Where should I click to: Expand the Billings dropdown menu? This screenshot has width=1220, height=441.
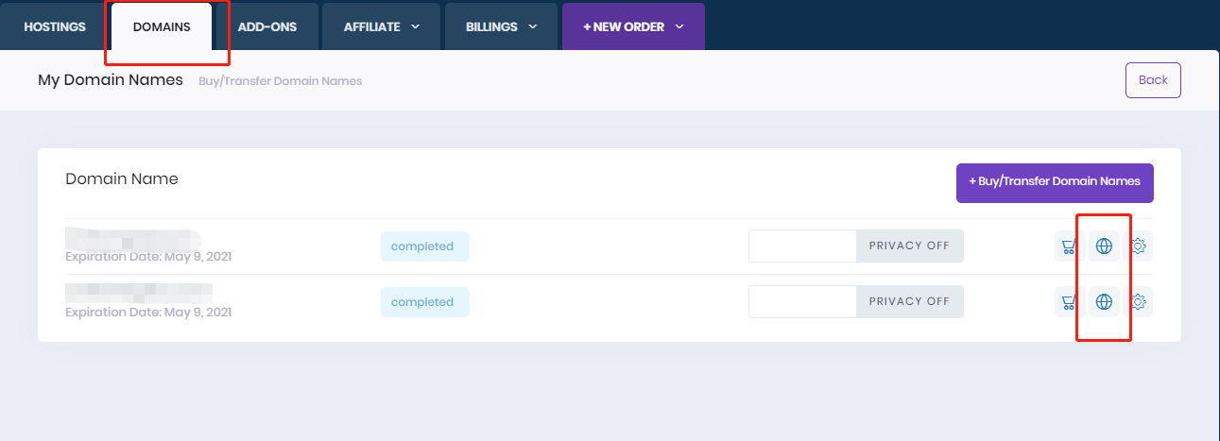tap(501, 26)
